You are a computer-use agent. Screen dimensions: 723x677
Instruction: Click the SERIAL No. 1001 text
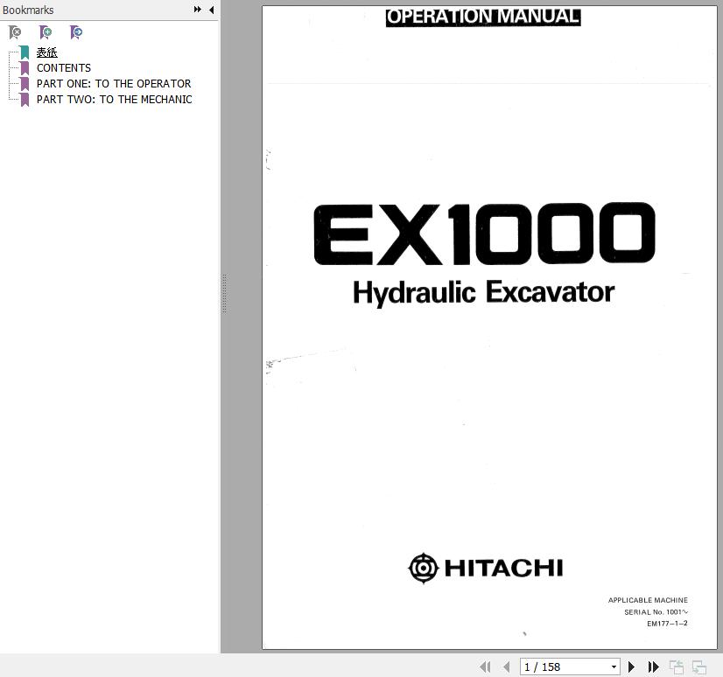[x=656, y=612]
